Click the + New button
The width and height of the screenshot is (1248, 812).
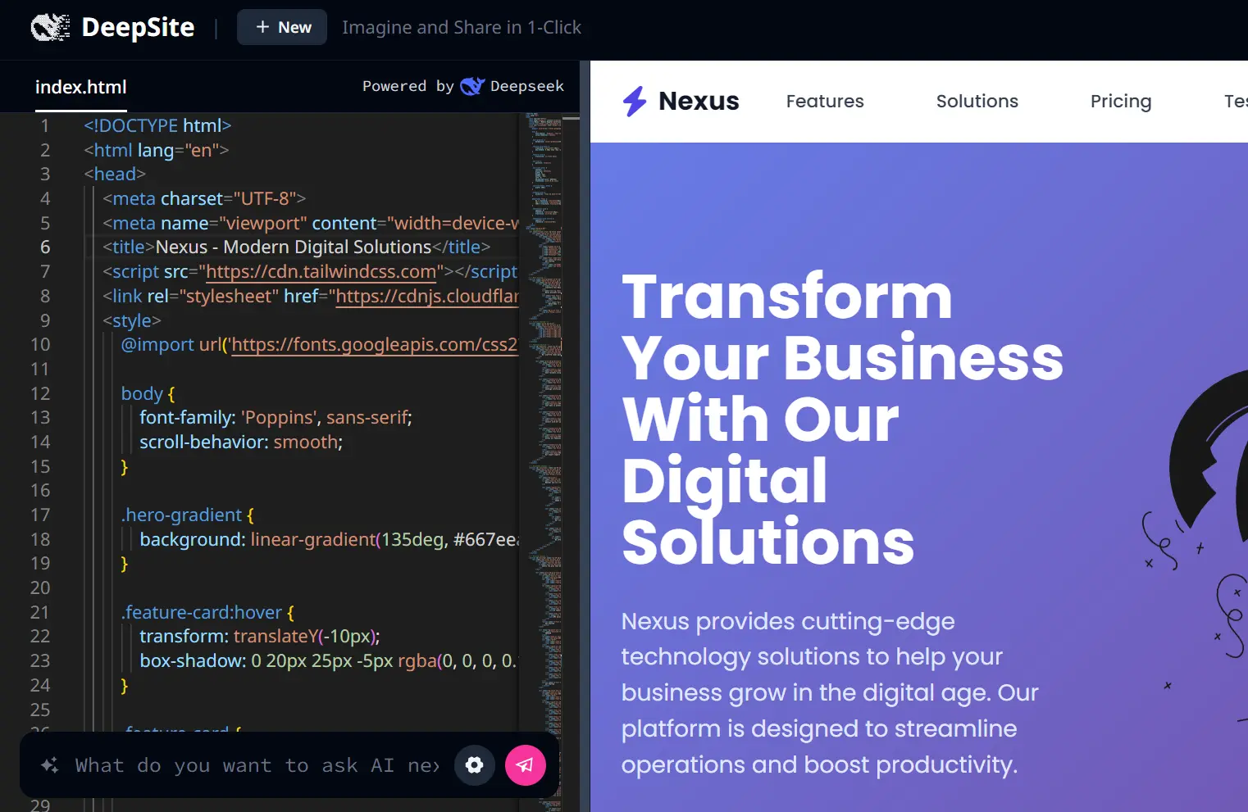coord(282,27)
